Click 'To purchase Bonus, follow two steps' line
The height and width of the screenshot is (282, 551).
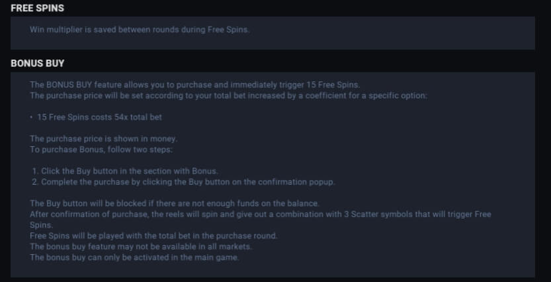(x=101, y=150)
